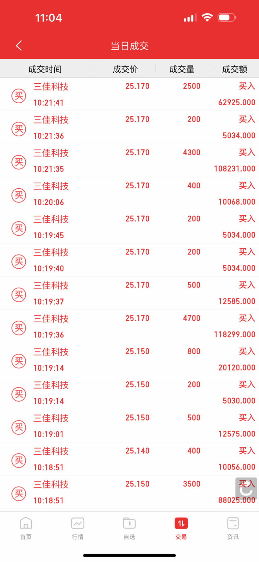This screenshot has width=259, height=562.
Task: Tap the 当日成交 page title
Action: pos(129,46)
